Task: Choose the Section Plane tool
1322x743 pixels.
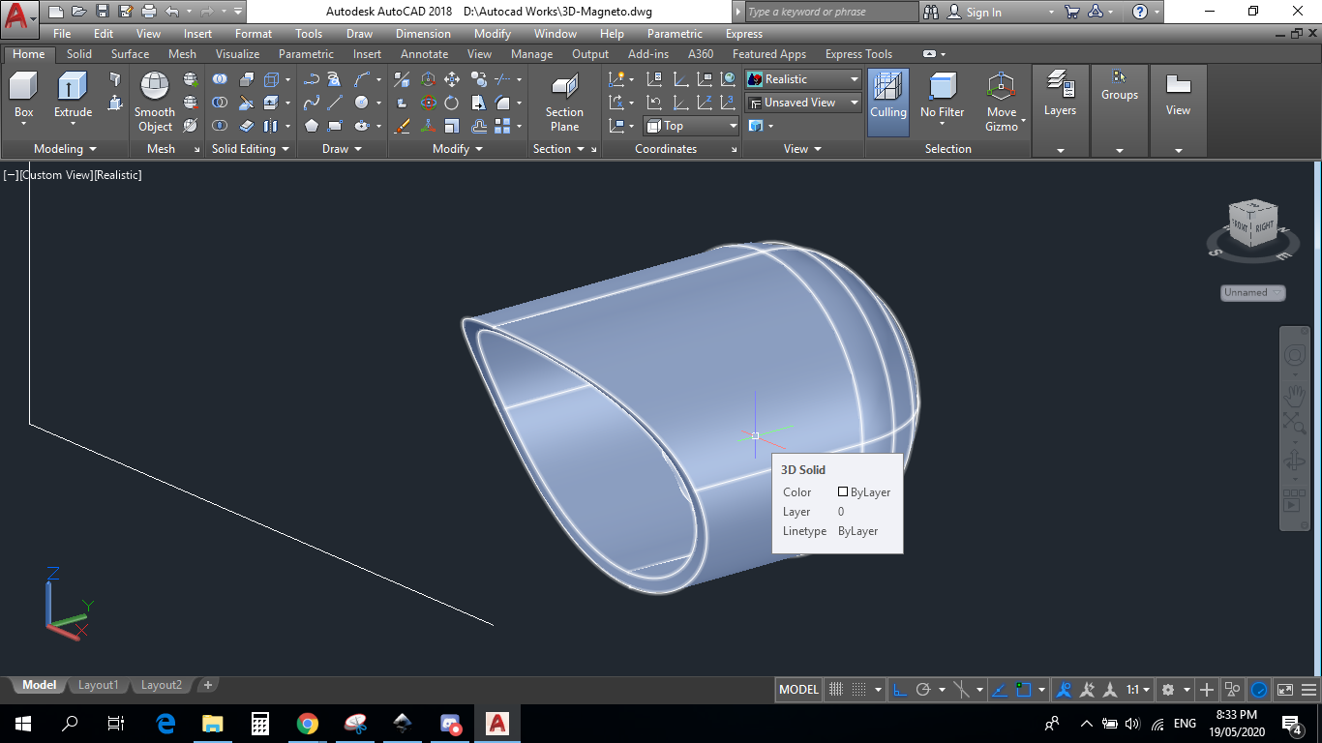Action: 564,103
